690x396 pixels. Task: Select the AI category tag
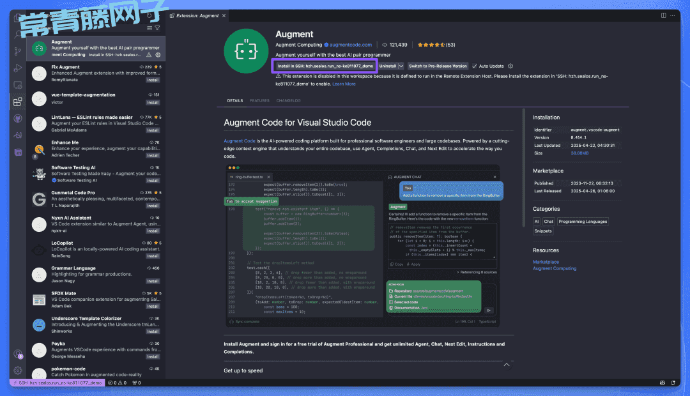[x=537, y=222]
